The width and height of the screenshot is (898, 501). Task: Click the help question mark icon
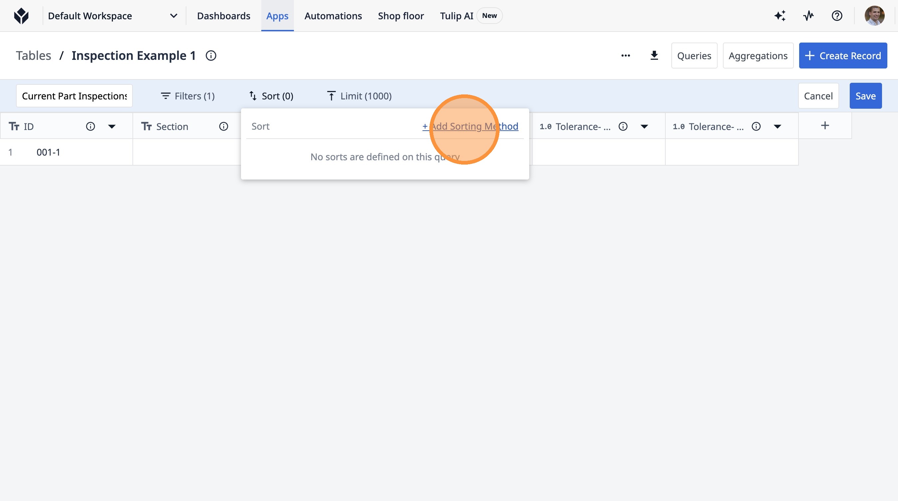point(837,16)
